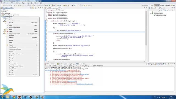Click the ClassNotFoundException link in console

(55, 70)
